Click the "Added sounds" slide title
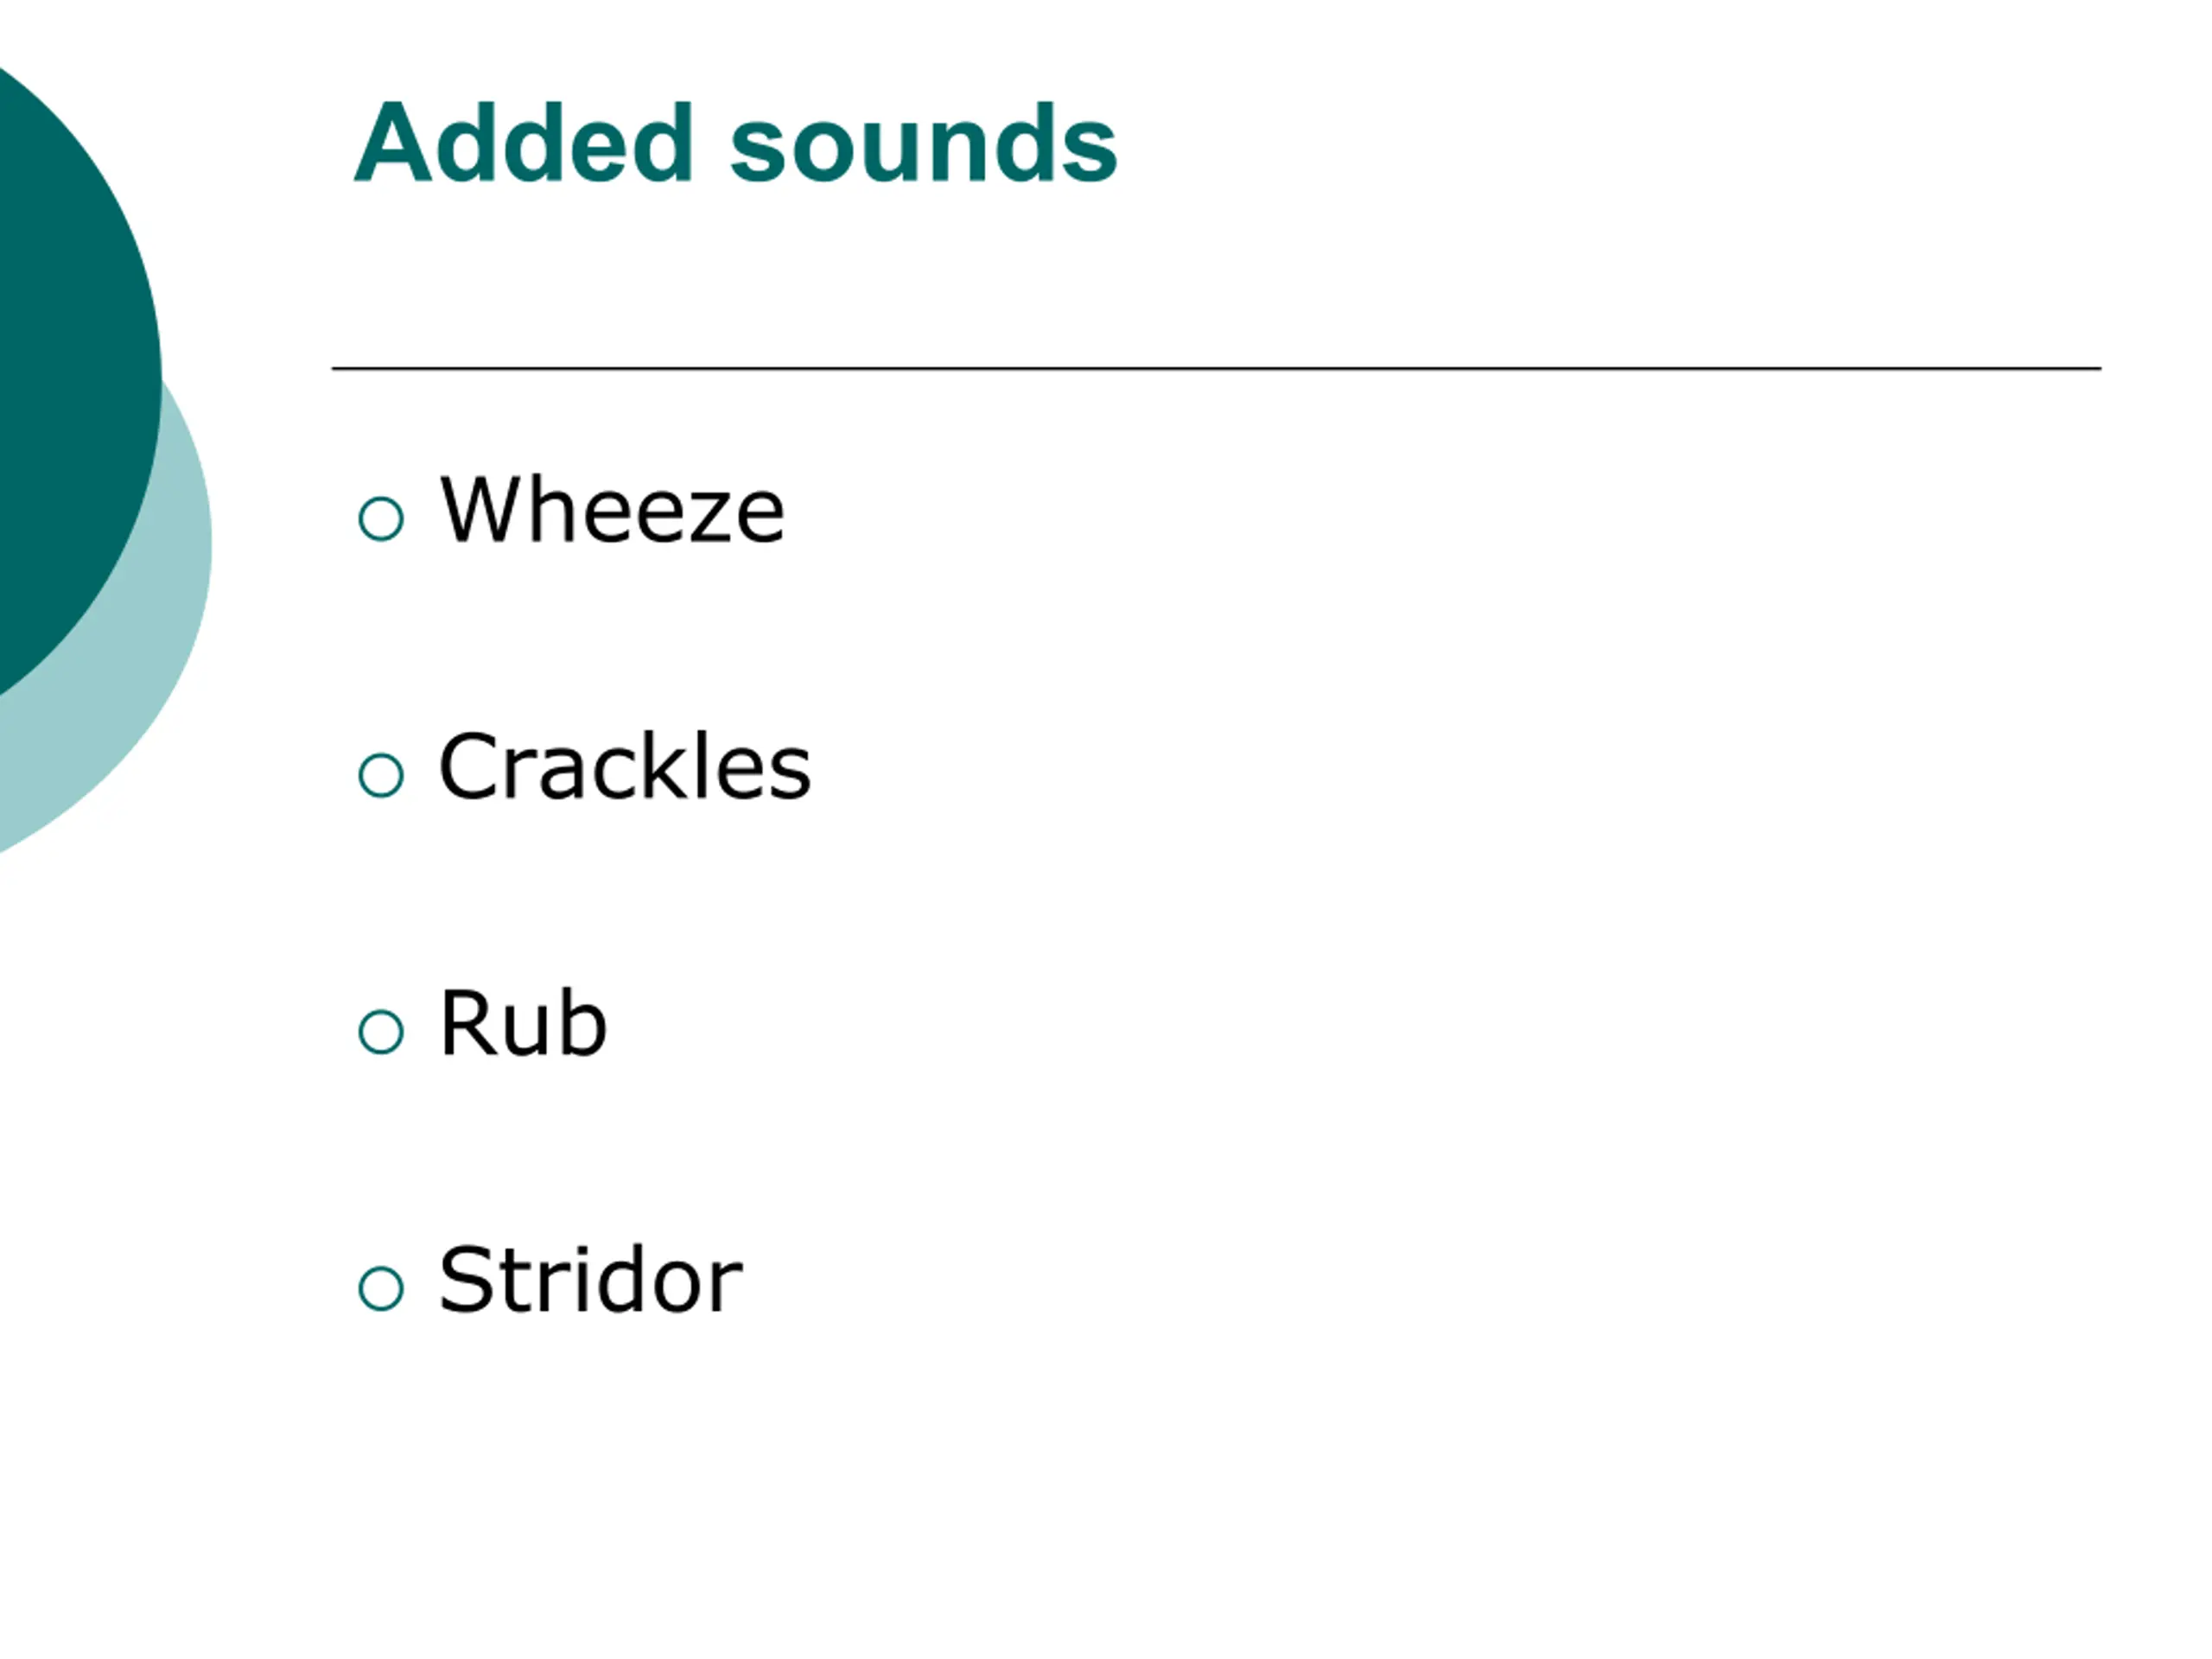This screenshot has width=2212, height=1659. click(735, 143)
